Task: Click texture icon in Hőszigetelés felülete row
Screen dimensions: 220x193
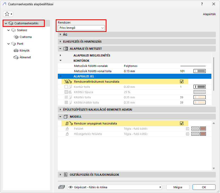Action: click(x=188, y=134)
